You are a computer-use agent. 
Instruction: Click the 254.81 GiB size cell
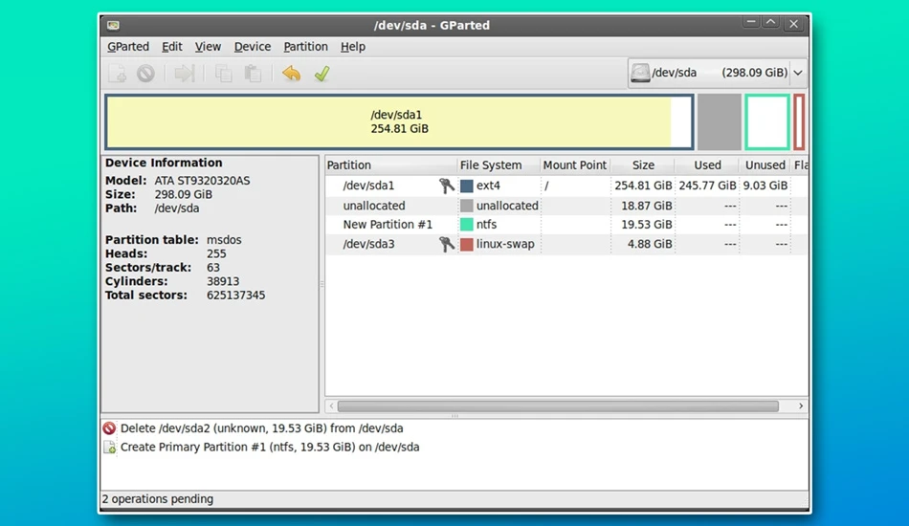coord(643,186)
